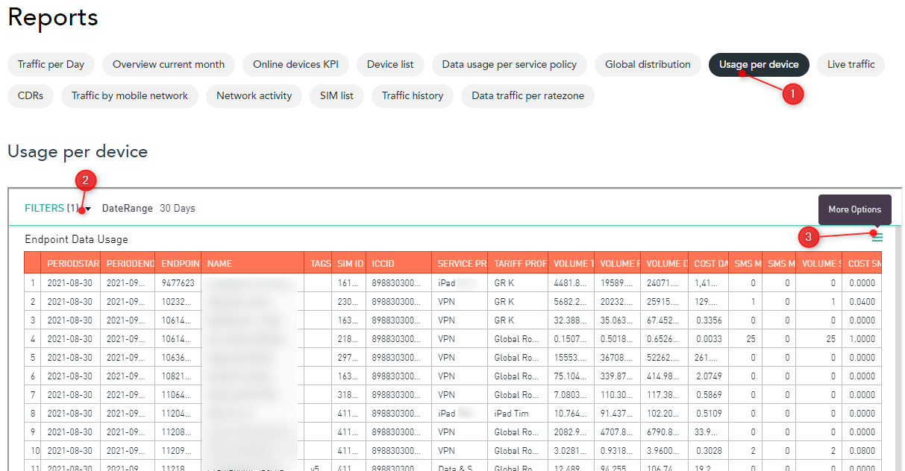Image resolution: width=905 pixels, height=471 pixels.
Task: Open the Online devices KPI report
Action: tap(295, 64)
